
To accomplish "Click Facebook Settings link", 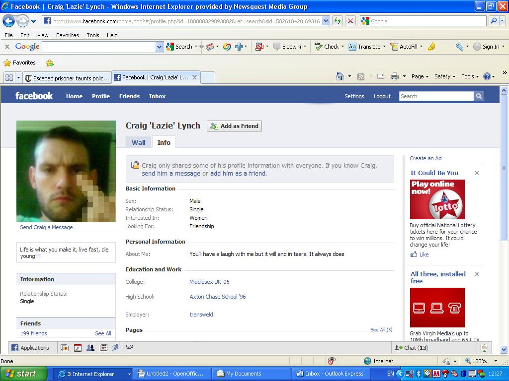I will coord(354,96).
